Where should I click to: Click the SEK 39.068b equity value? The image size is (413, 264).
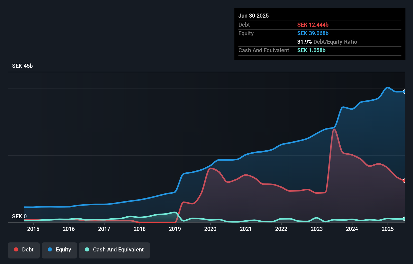pos(313,33)
